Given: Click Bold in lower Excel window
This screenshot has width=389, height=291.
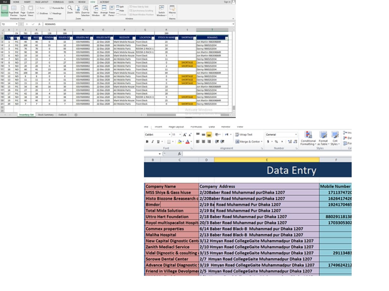Looking at the screenshot, I should click(147, 142).
